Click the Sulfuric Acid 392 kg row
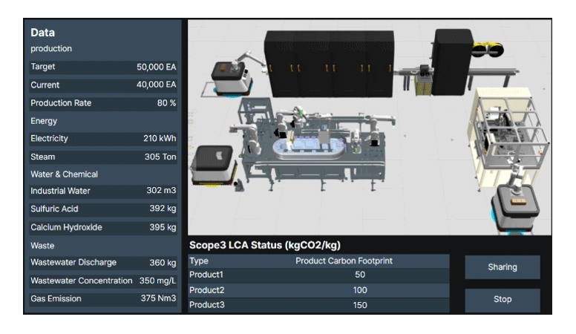The image size is (576, 334). [103, 209]
